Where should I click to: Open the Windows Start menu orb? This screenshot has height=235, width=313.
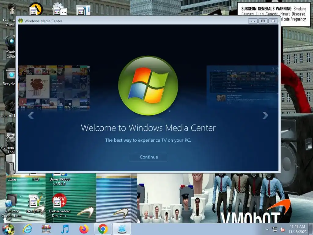pyautogui.click(x=8, y=229)
